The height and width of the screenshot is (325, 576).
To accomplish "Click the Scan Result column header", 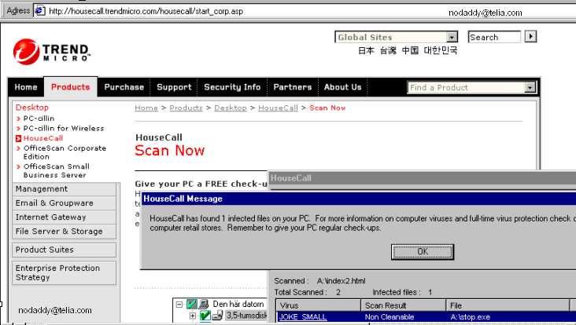I will (x=404, y=305).
